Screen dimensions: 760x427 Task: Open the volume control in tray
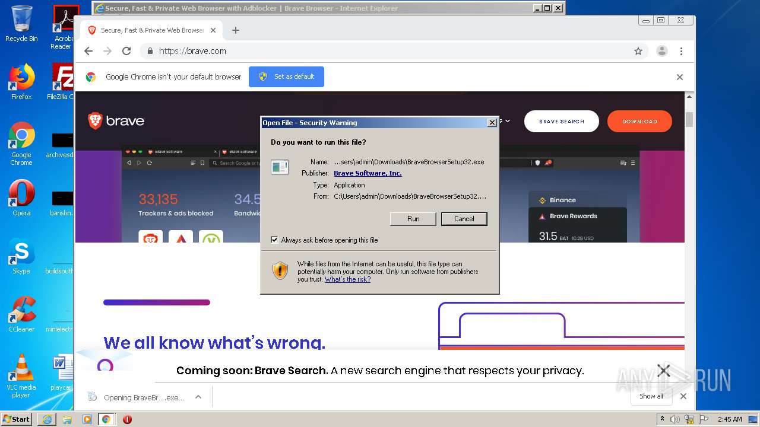point(675,419)
